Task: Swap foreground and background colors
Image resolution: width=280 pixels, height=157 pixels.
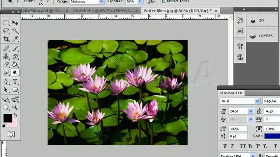Action: point(16,115)
